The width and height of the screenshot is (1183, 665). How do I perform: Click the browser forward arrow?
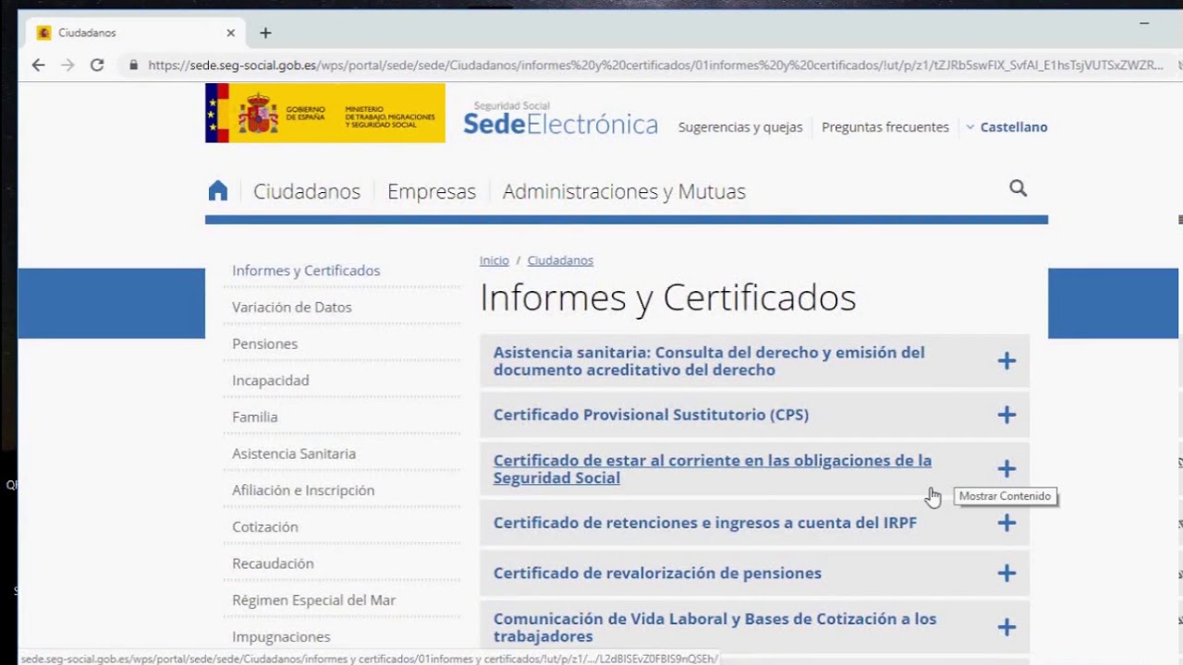click(x=67, y=66)
